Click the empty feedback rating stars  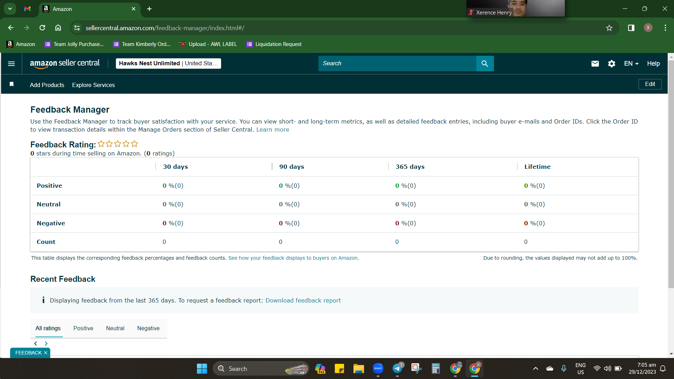118,144
